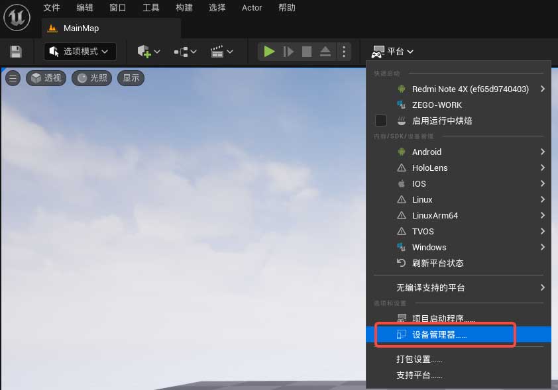
Task: Open the 选项模式 mode dropdown
Action: (80, 52)
